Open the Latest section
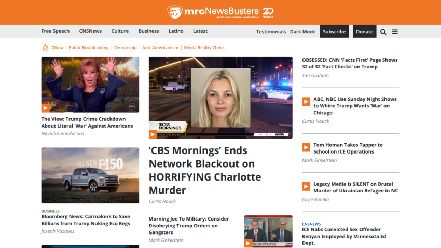The image size is (441, 248). click(200, 31)
